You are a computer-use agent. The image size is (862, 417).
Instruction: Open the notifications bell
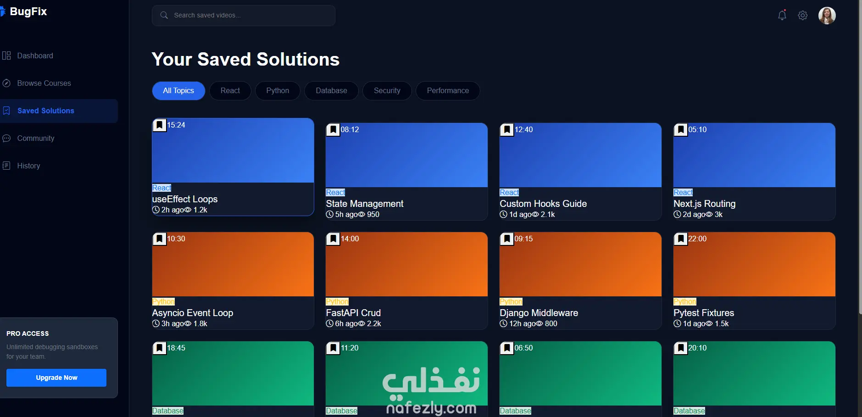pyautogui.click(x=782, y=15)
